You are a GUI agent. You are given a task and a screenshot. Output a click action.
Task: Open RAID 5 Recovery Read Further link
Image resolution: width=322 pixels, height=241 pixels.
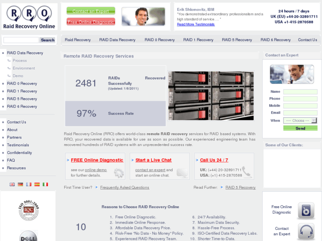click(x=241, y=187)
